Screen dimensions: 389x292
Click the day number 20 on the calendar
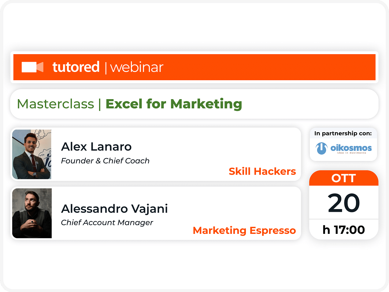click(x=344, y=203)
